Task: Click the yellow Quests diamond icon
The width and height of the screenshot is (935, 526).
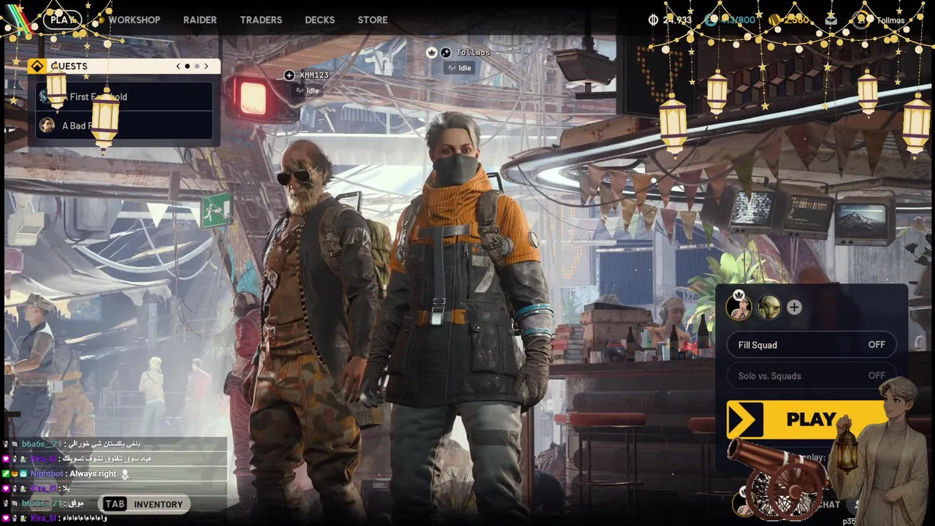Action: 37,66
